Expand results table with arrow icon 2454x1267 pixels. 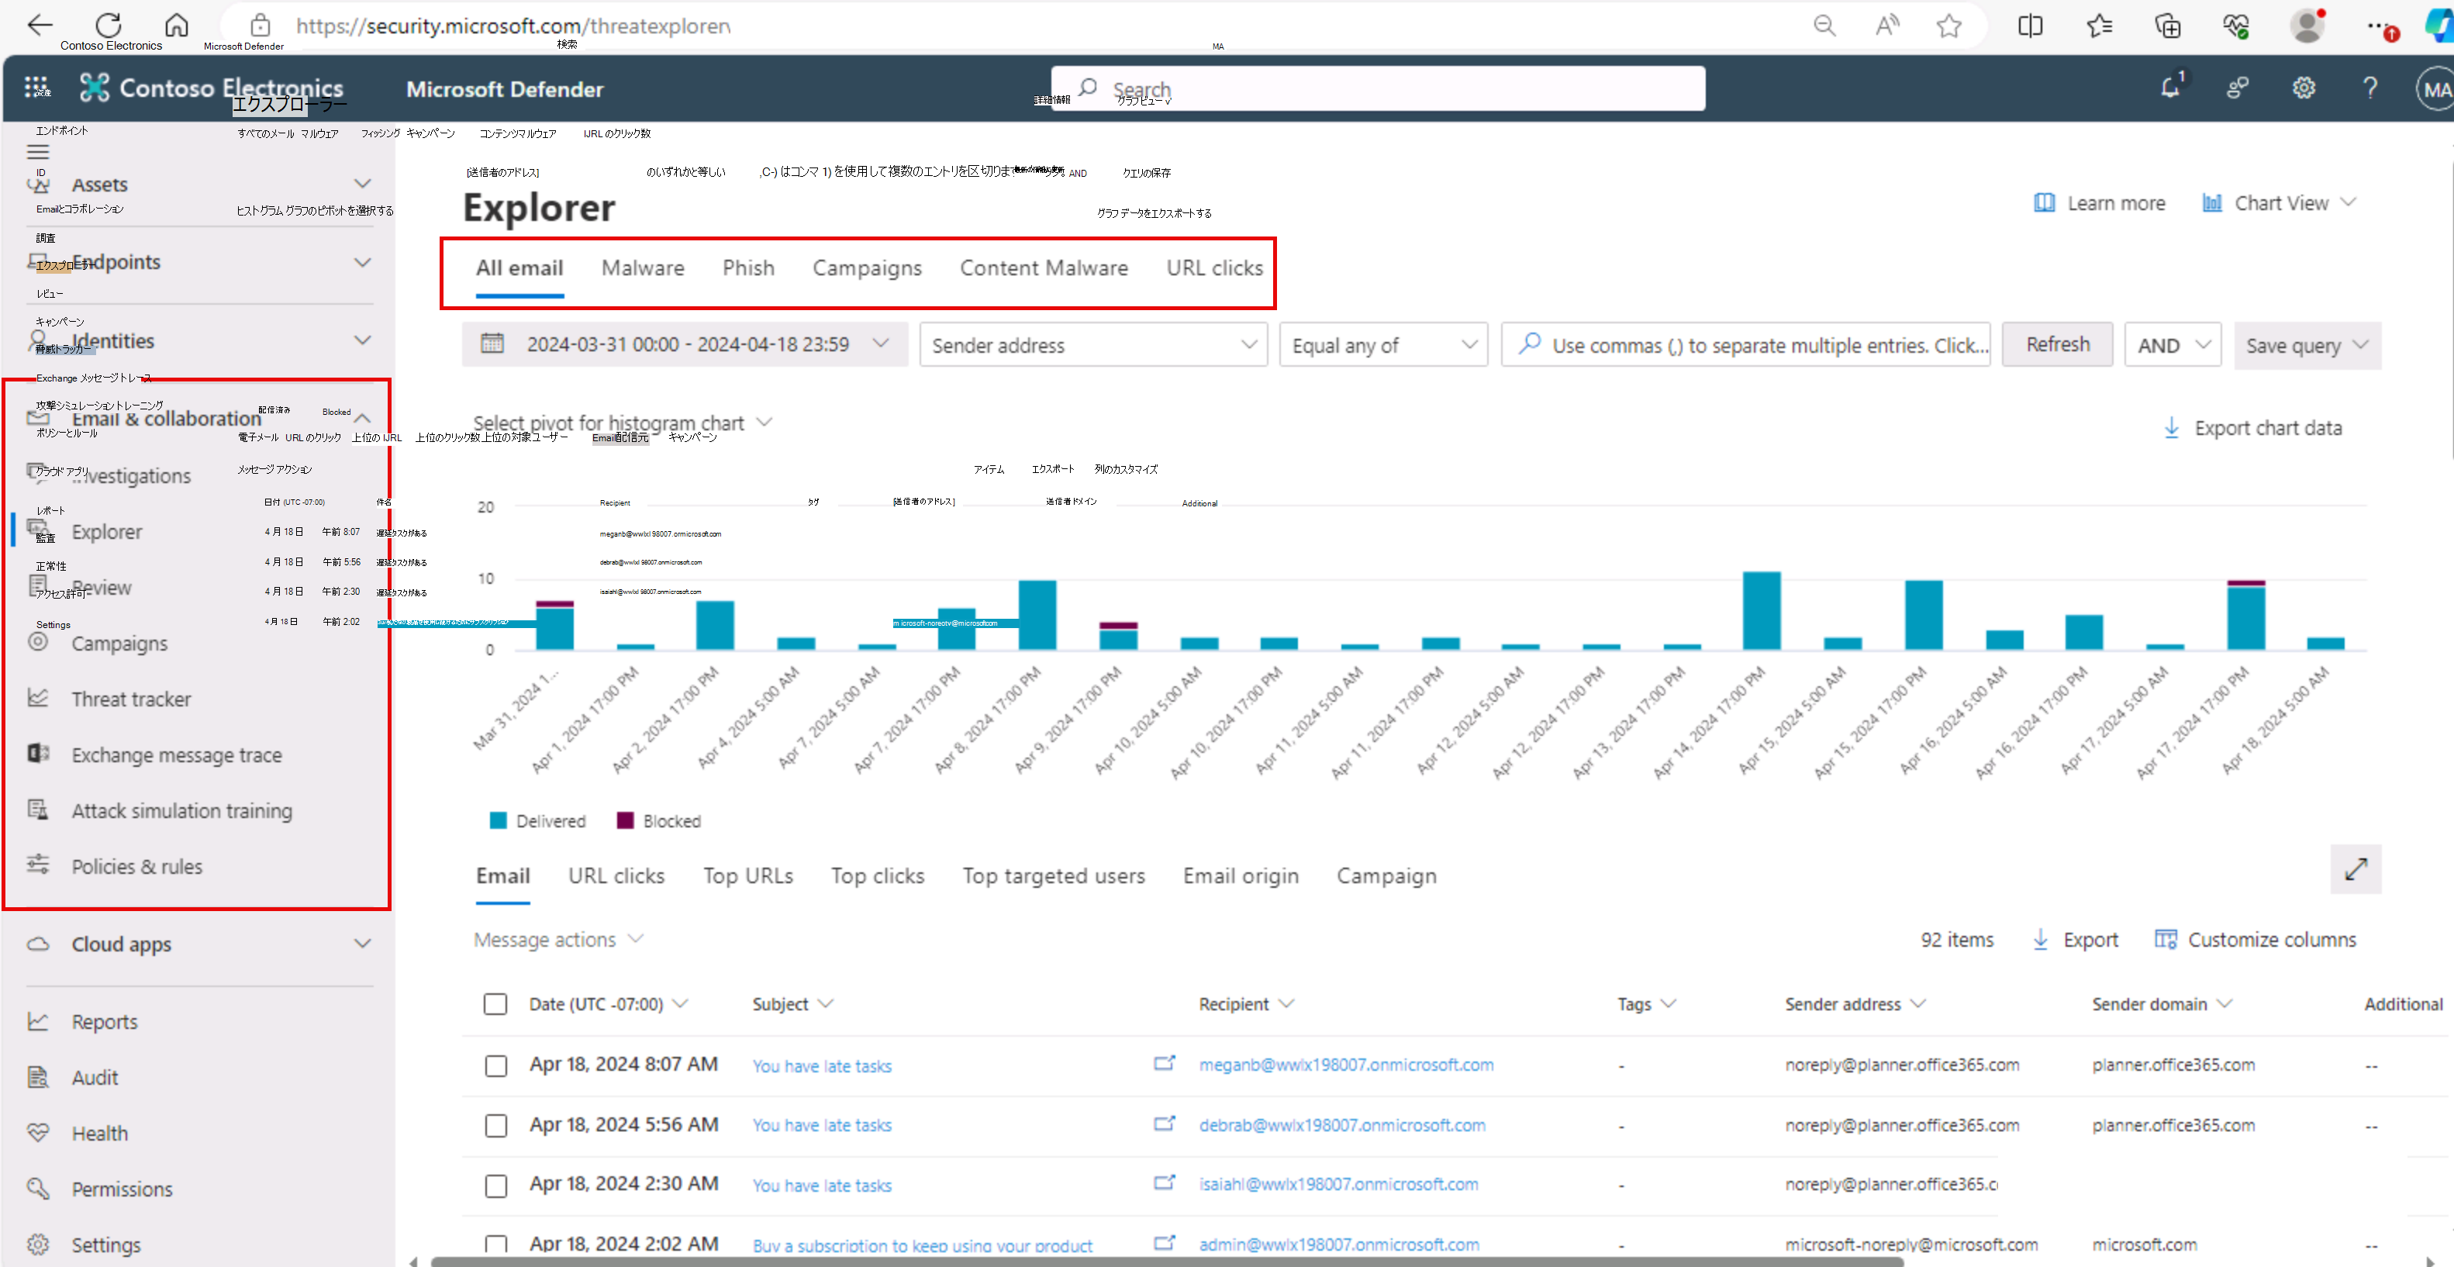pos(2355,868)
